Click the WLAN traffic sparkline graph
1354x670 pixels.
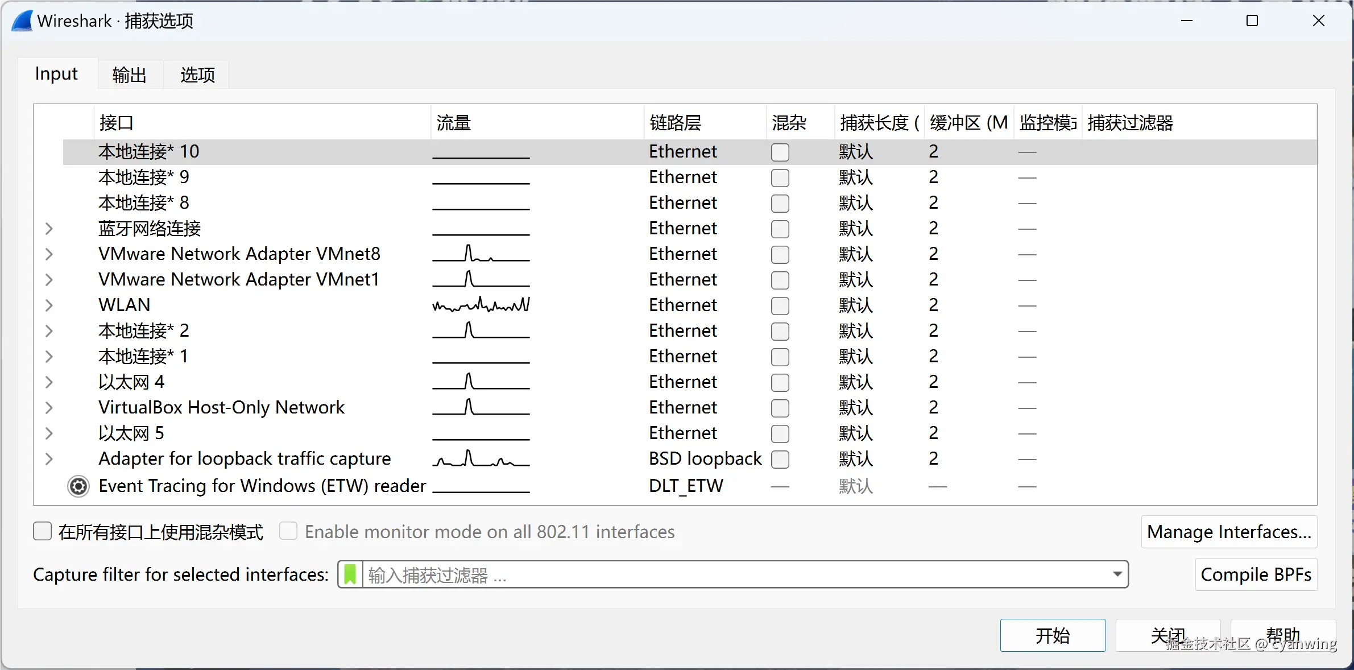pos(481,305)
